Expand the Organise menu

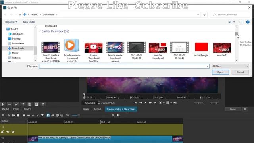click(x=11, y=22)
